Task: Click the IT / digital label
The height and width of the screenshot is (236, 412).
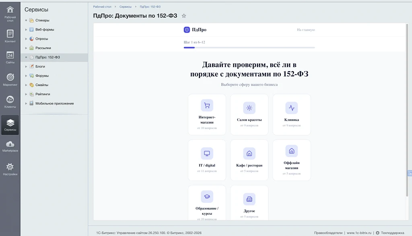Action: (207, 165)
